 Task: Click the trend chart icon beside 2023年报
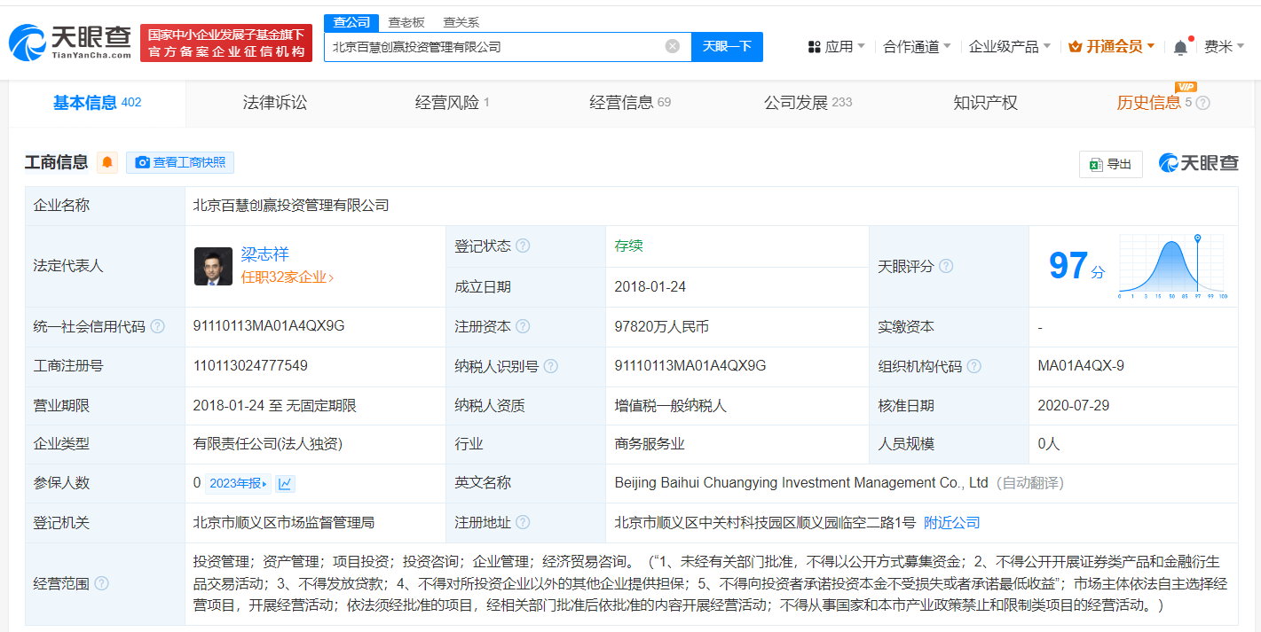click(x=285, y=483)
